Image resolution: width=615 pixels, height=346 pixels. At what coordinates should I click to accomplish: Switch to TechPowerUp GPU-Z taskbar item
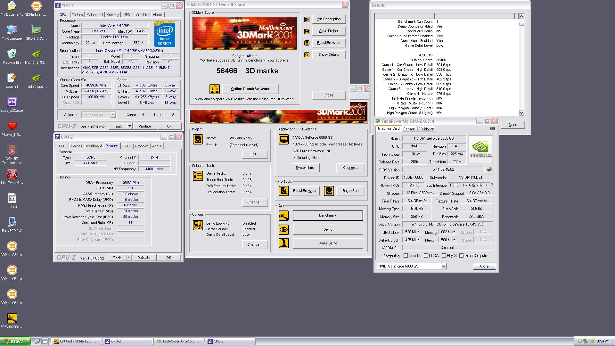(x=179, y=341)
